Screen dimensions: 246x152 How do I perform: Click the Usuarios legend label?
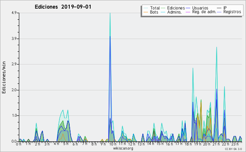click(200, 8)
